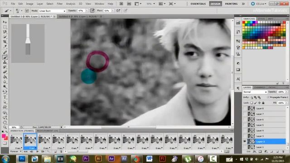
Task: Select the Dodge tool
Action: [5, 86]
